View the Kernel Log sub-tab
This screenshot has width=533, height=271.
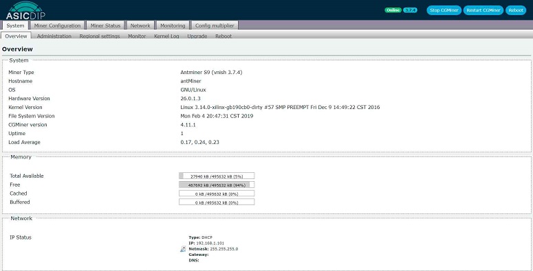166,36
